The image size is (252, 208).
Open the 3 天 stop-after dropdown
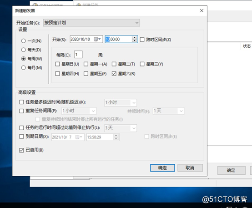pyautogui.click(x=121, y=128)
